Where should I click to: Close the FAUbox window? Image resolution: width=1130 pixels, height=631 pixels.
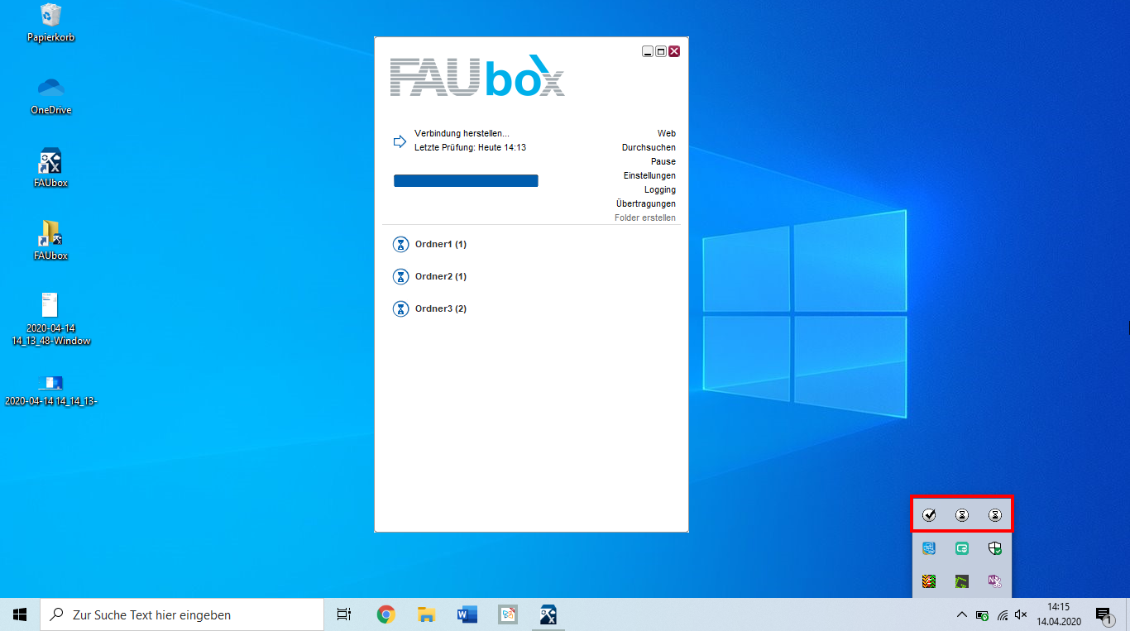click(674, 51)
